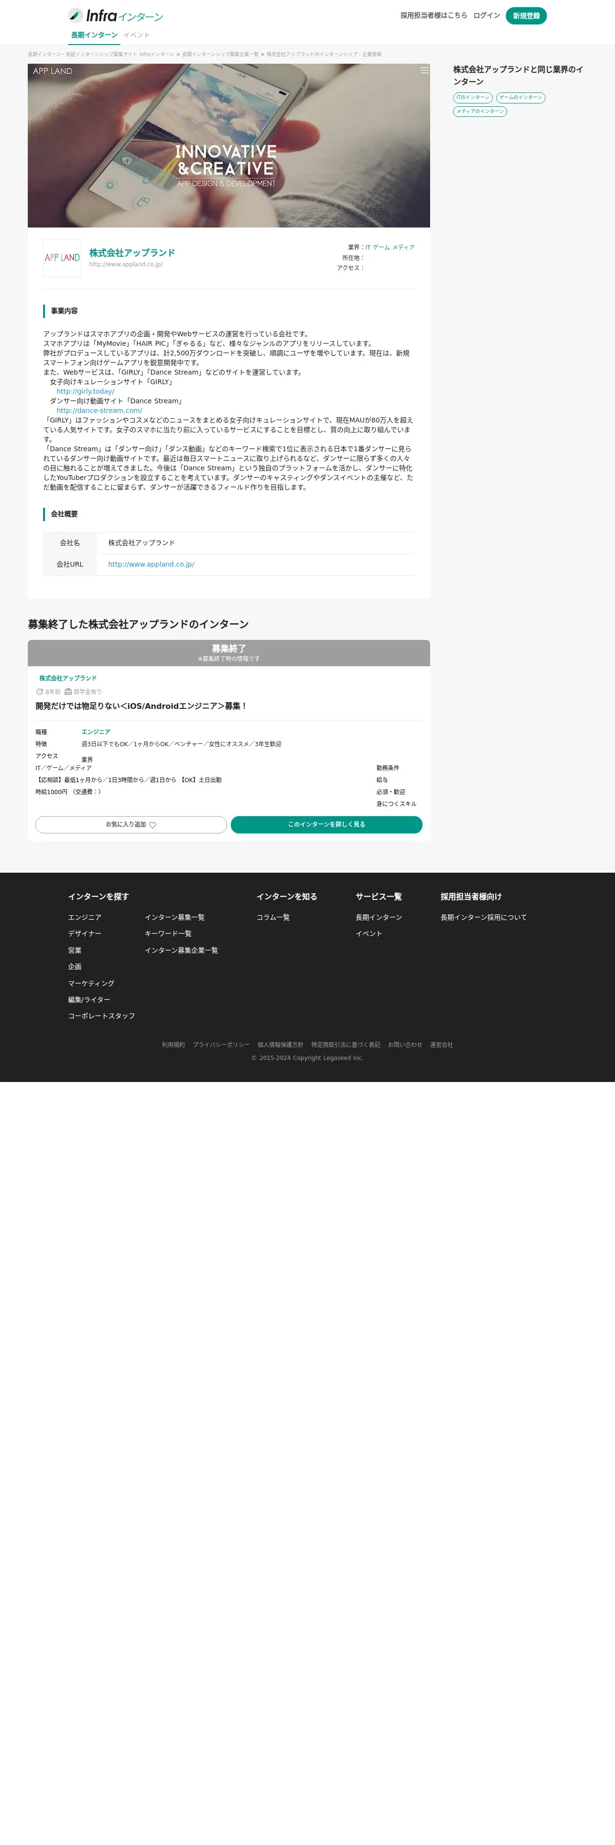
Task: Open footer インターン募集企業一覧 link
Action: tap(181, 950)
